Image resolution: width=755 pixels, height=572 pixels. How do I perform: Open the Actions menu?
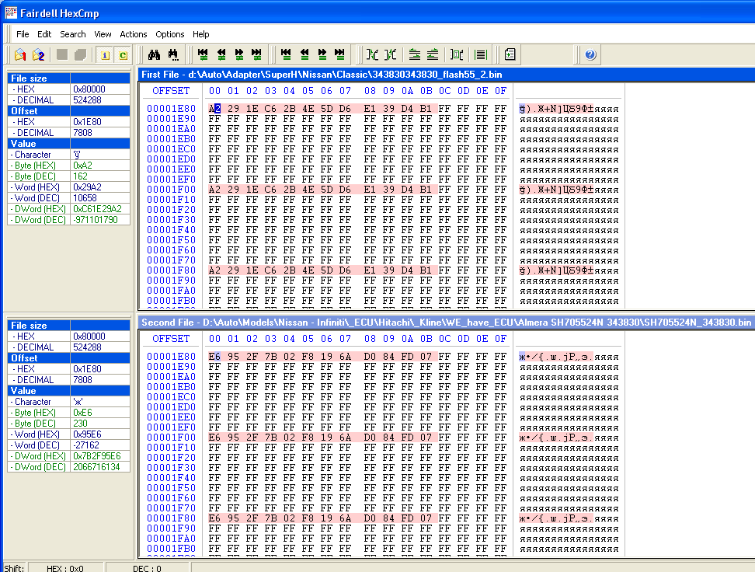pyautogui.click(x=133, y=34)
